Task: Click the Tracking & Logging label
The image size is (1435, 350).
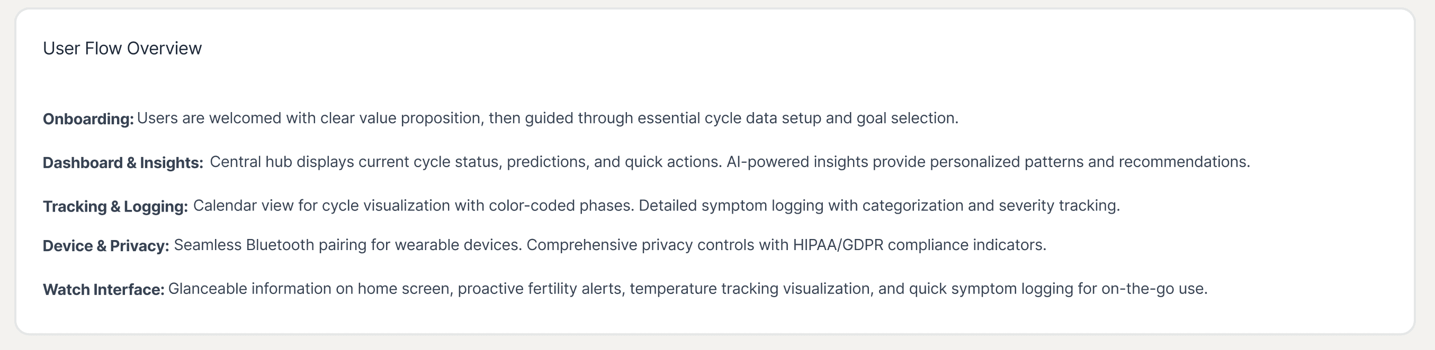Action: coord(115,206)
